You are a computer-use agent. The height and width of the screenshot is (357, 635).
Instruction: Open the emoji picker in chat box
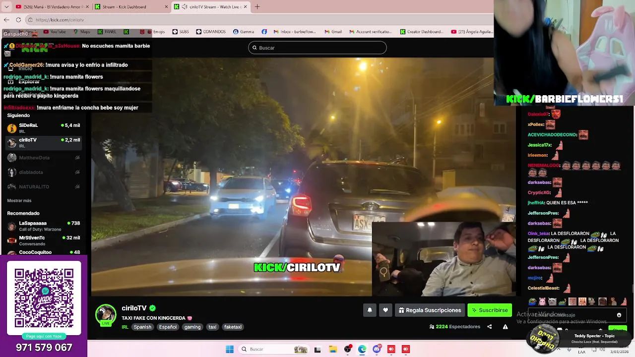point(619,315)
